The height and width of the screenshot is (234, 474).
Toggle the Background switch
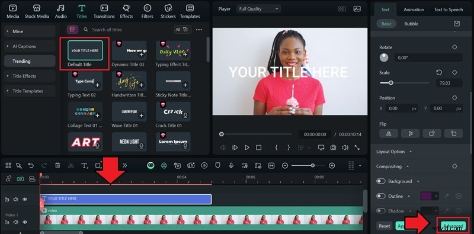(380, 181)
